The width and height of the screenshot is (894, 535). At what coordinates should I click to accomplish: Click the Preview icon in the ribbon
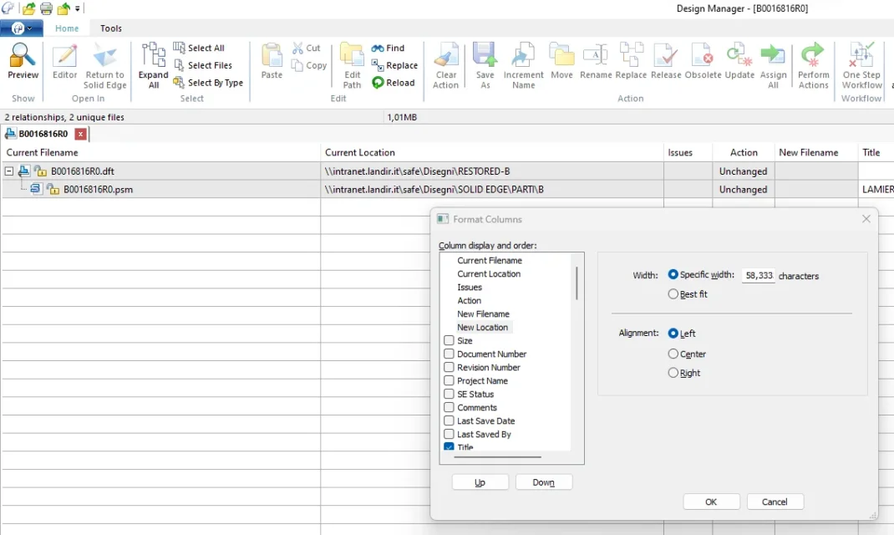(x=23, y=57)
